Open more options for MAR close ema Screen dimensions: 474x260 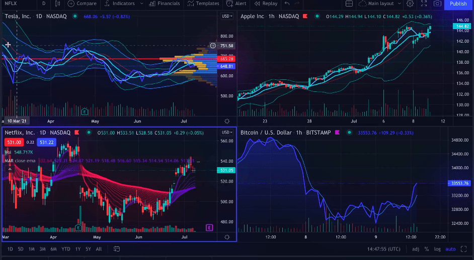tap(198, 161)
